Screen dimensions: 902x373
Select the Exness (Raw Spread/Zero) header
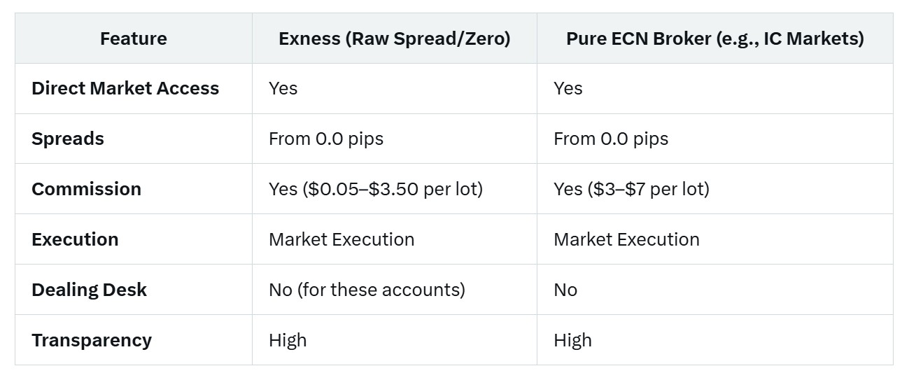point(395,38)
